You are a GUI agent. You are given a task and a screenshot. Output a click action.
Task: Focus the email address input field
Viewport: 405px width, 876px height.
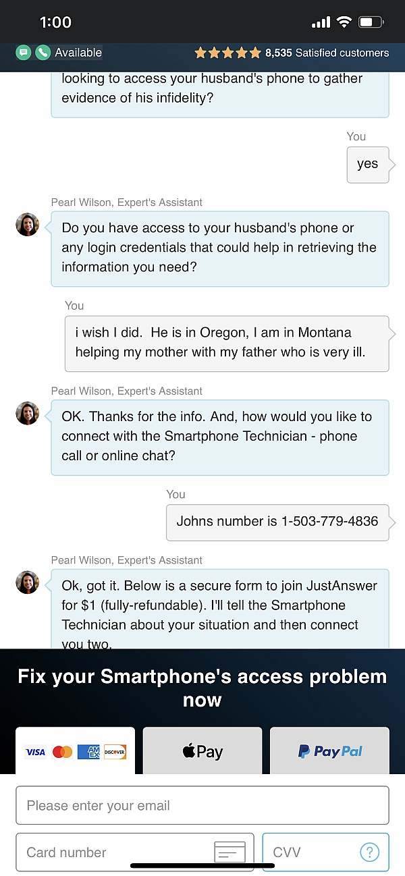point(202,805)
